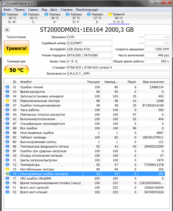Click blue orb next to 01 Ошибки чтения
The image size is (173, 211).
tap(7, 87)
